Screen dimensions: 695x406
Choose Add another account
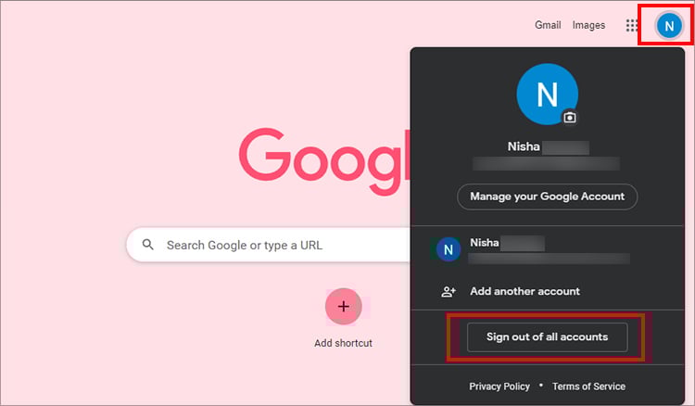coord(524,291)
